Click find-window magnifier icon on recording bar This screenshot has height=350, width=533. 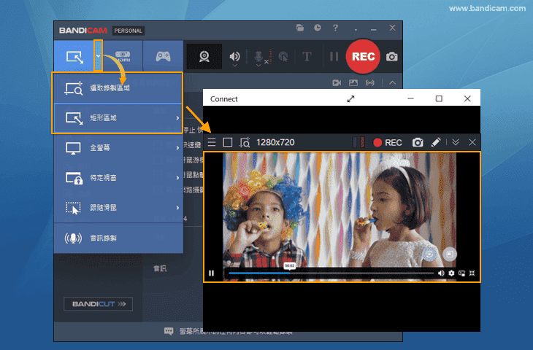[245, 143]
